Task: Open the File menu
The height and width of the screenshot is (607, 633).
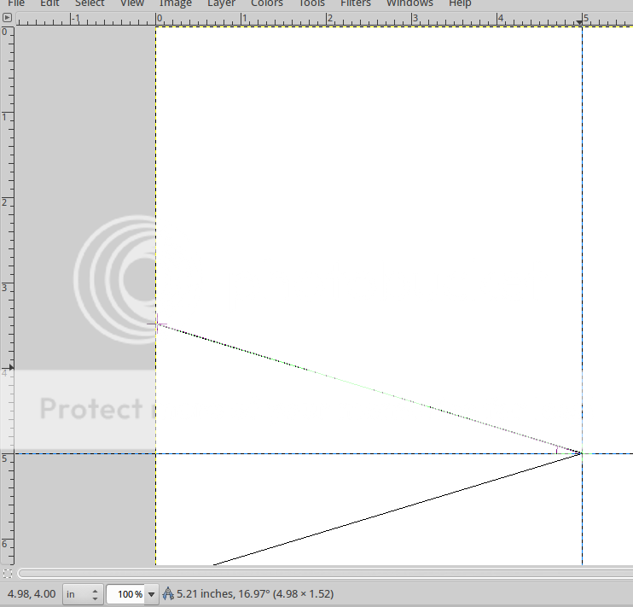Action: coord(16,3)
